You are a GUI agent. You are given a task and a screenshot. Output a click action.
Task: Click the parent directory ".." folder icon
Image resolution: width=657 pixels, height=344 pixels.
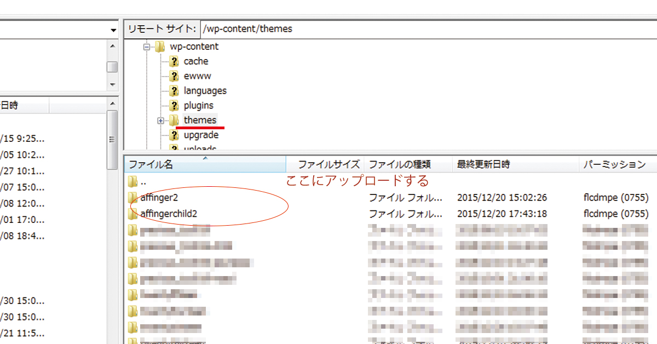[133, 181]
